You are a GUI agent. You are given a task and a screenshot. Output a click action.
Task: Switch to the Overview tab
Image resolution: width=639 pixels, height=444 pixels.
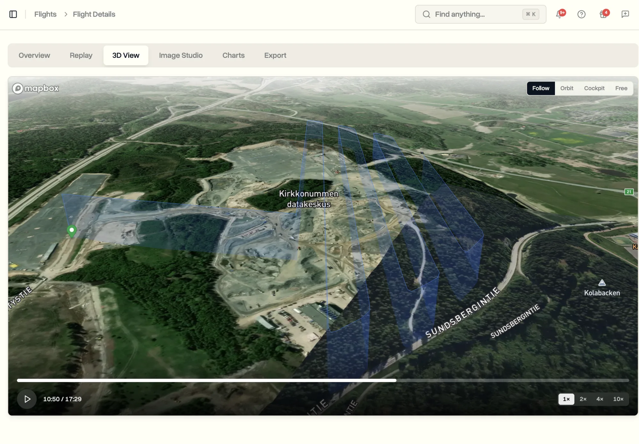(x=34, y=55)
